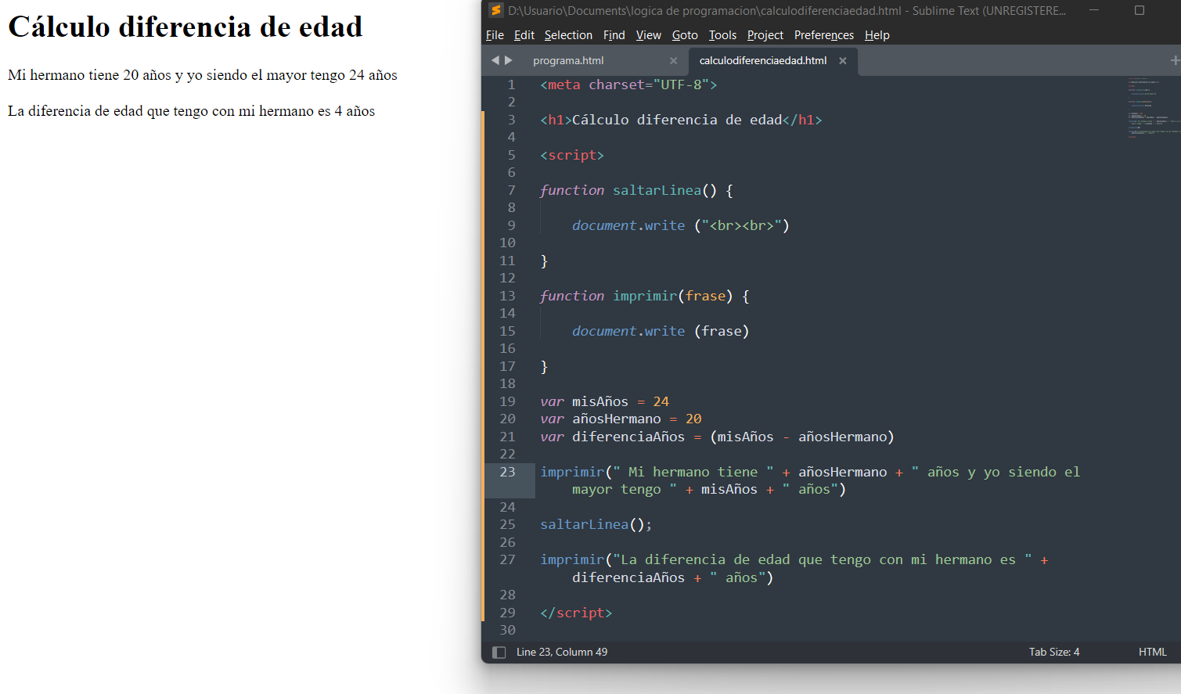Click the h1 Cálculo diferencia de edad code
This screenshot has width=1181, height=694.
(x=681, y=120)
